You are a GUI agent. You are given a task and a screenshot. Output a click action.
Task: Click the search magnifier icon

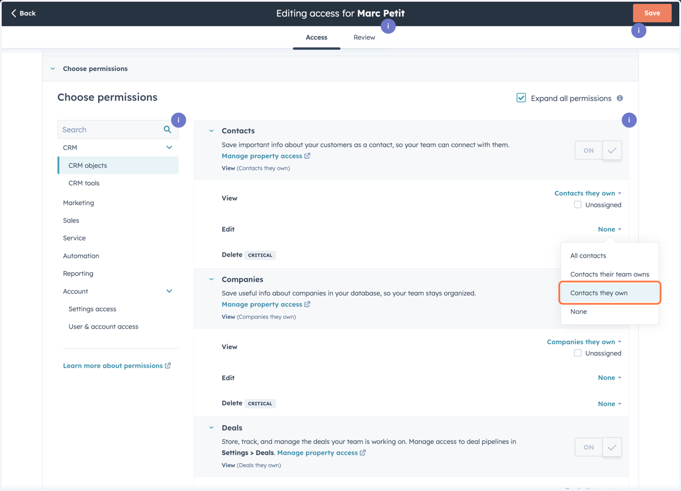tap(167, 129)
